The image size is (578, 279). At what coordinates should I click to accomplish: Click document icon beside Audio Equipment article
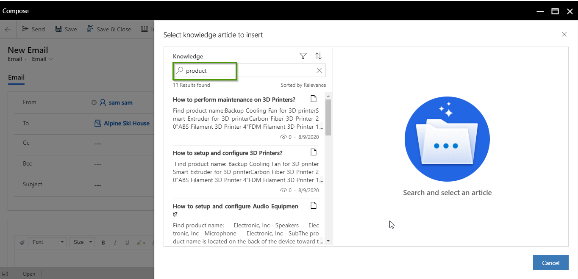tap(314, 206)
